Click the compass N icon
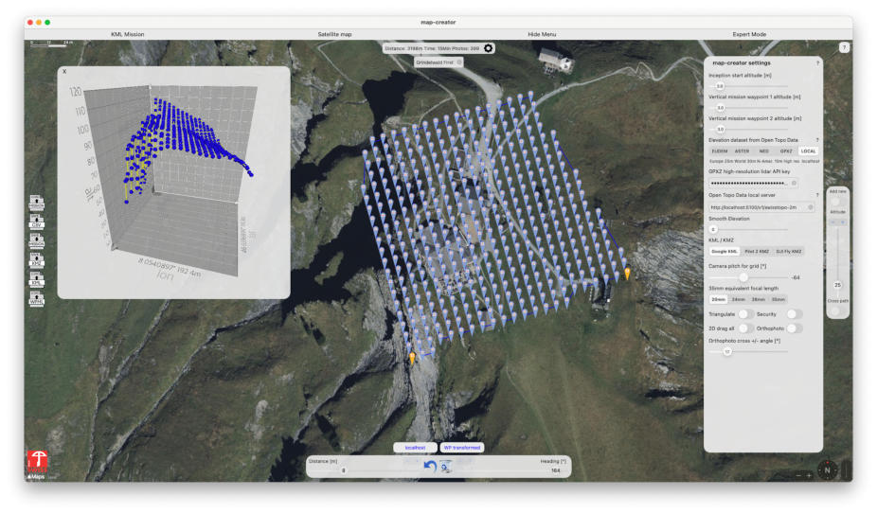The height and width of the screenshot is (514, 877). point(827,470)
